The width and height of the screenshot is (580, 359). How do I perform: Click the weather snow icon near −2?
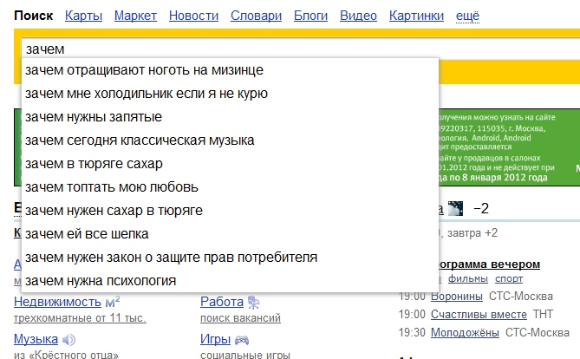[455, 209]
